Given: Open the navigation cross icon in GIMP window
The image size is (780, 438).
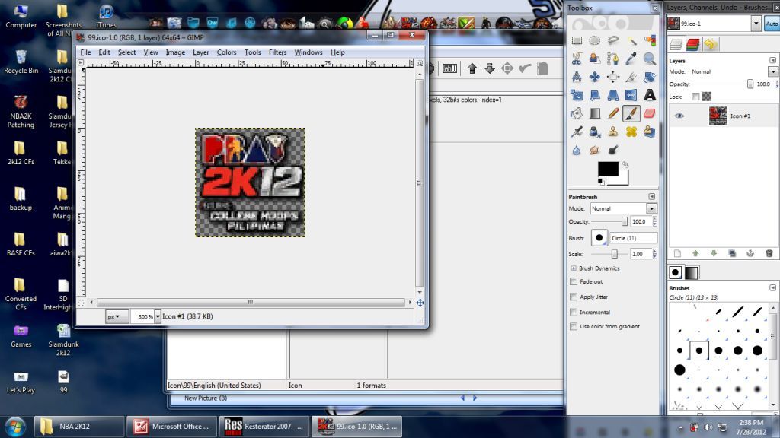Looking at the screenshot, I should coord(420,303).
